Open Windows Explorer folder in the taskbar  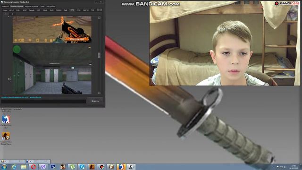(x=24, y=167)
